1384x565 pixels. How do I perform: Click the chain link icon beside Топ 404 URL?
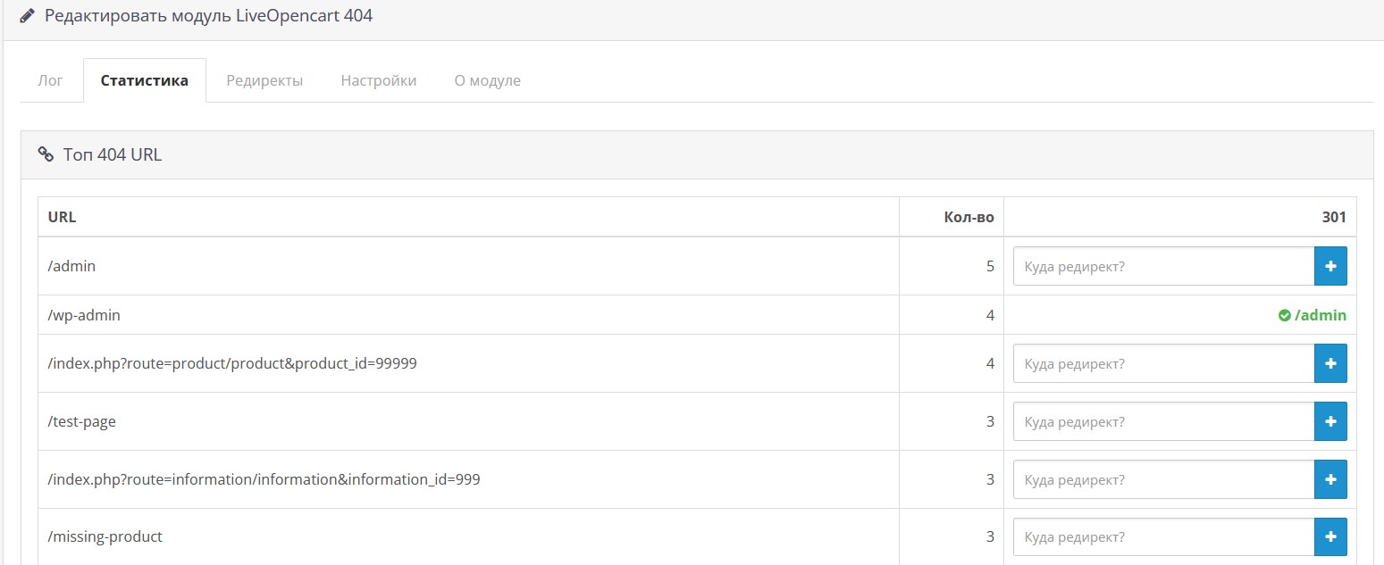click(x=46, y=154)
